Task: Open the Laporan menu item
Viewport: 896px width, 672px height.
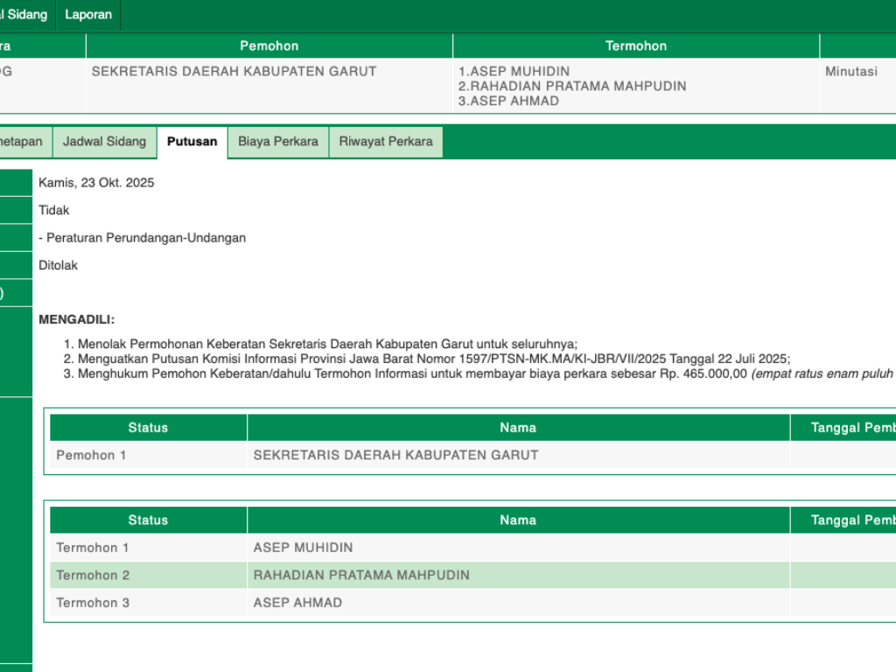Action: click(x=88, y=15)
